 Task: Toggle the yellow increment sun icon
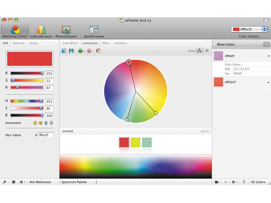tap(35, 123)
